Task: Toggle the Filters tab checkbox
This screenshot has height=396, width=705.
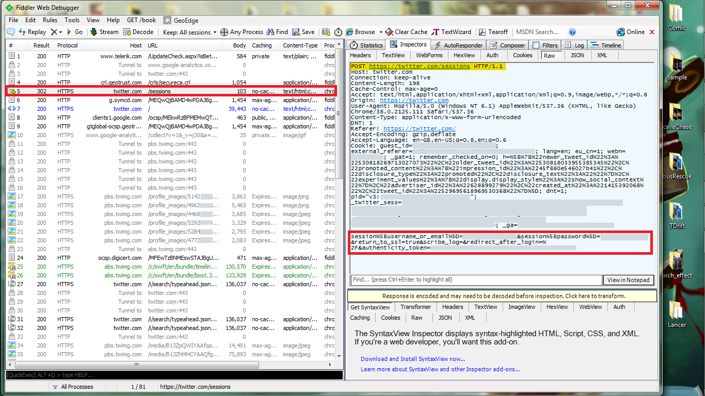Action: click(x=536, y=45)
